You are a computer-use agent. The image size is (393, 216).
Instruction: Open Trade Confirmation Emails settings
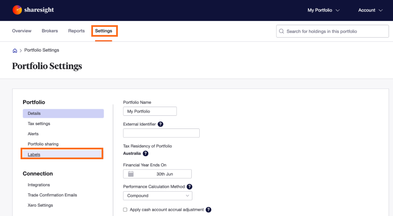(52, 195)
